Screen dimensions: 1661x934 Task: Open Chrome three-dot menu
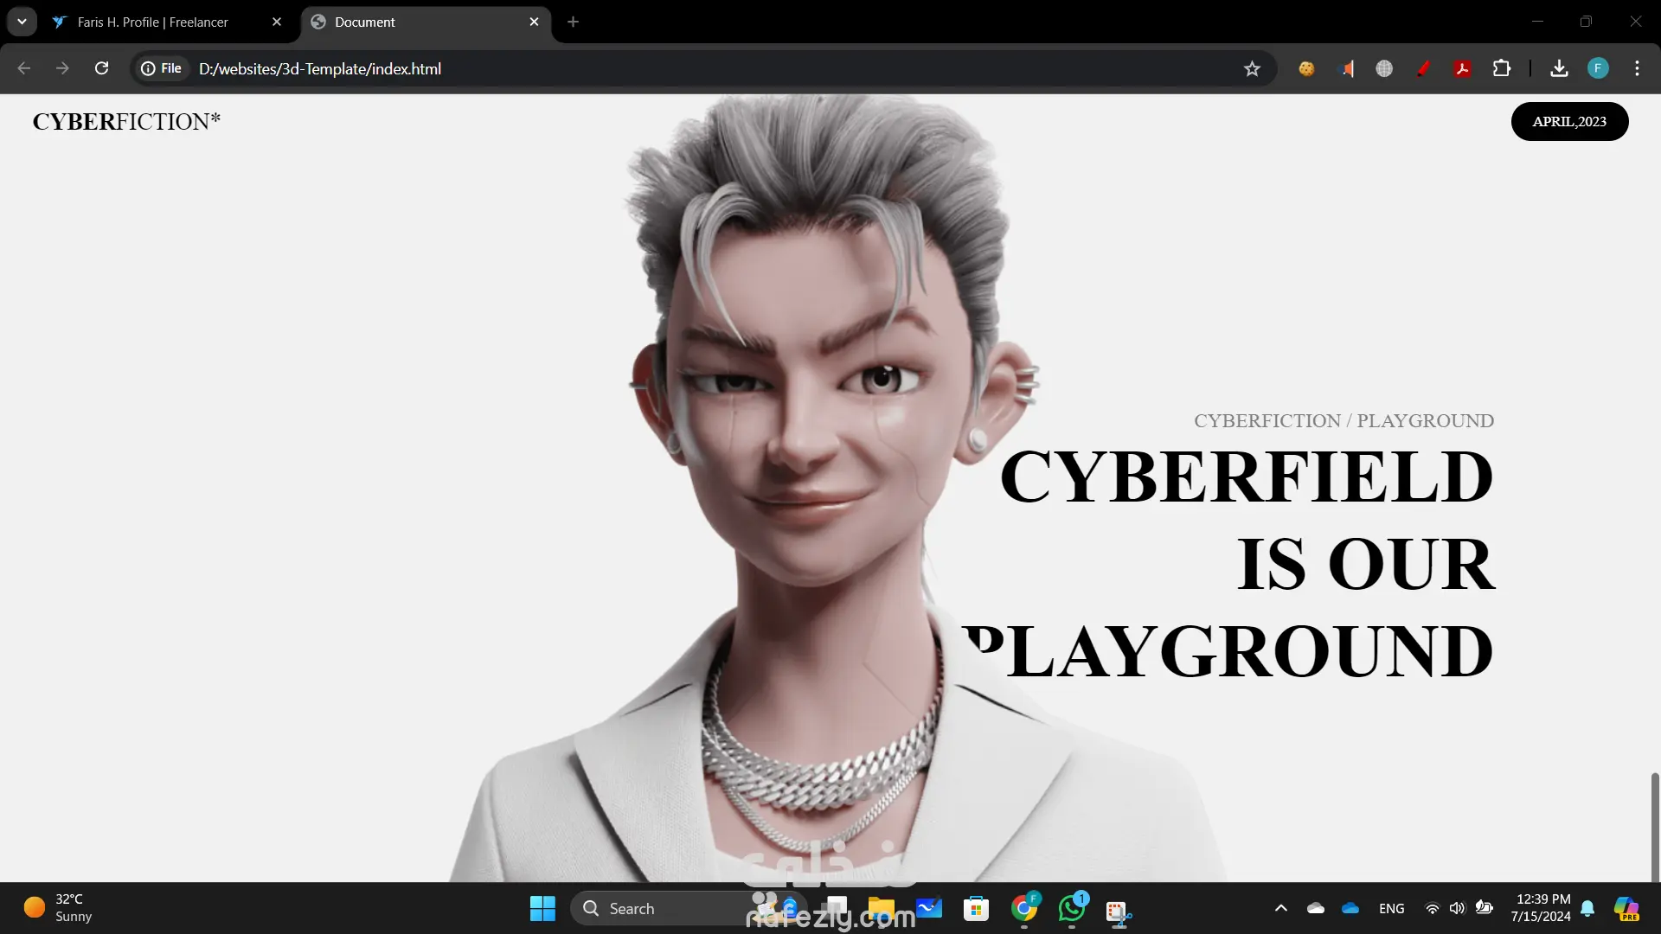[x=1637, y=68]
